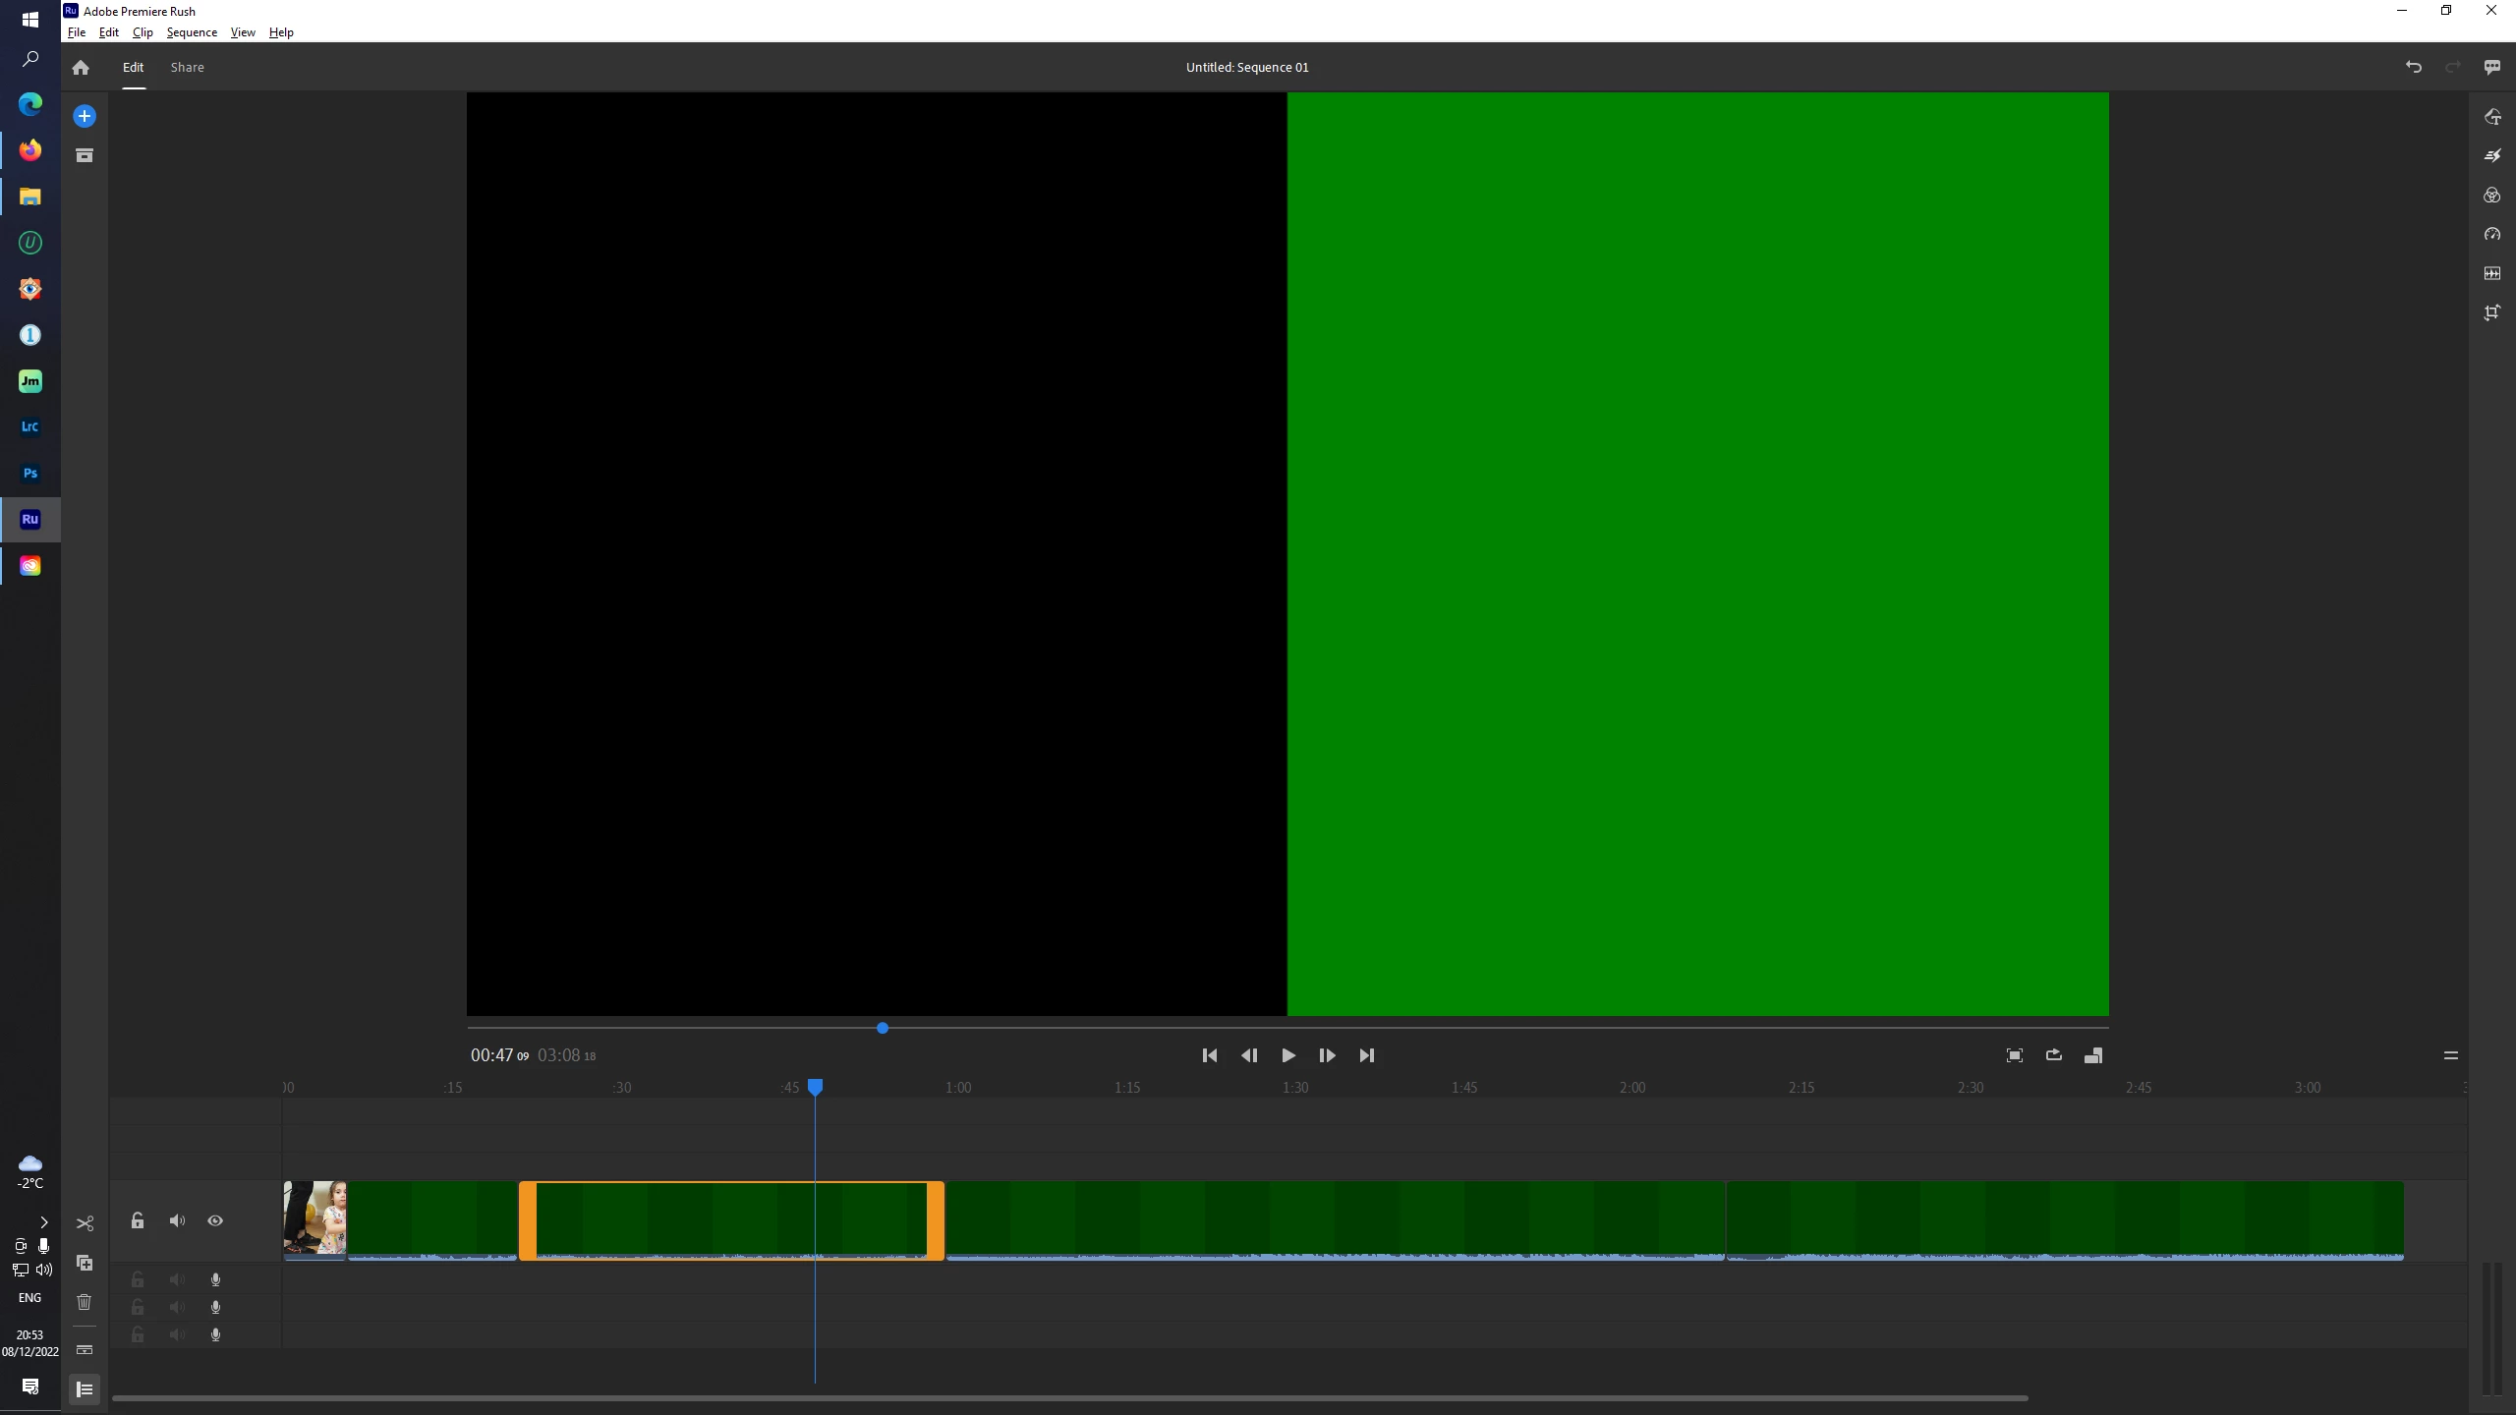2516x1415 pixels.
Task: Expand audio controls with equals icon
Action: (2450, 1055)
